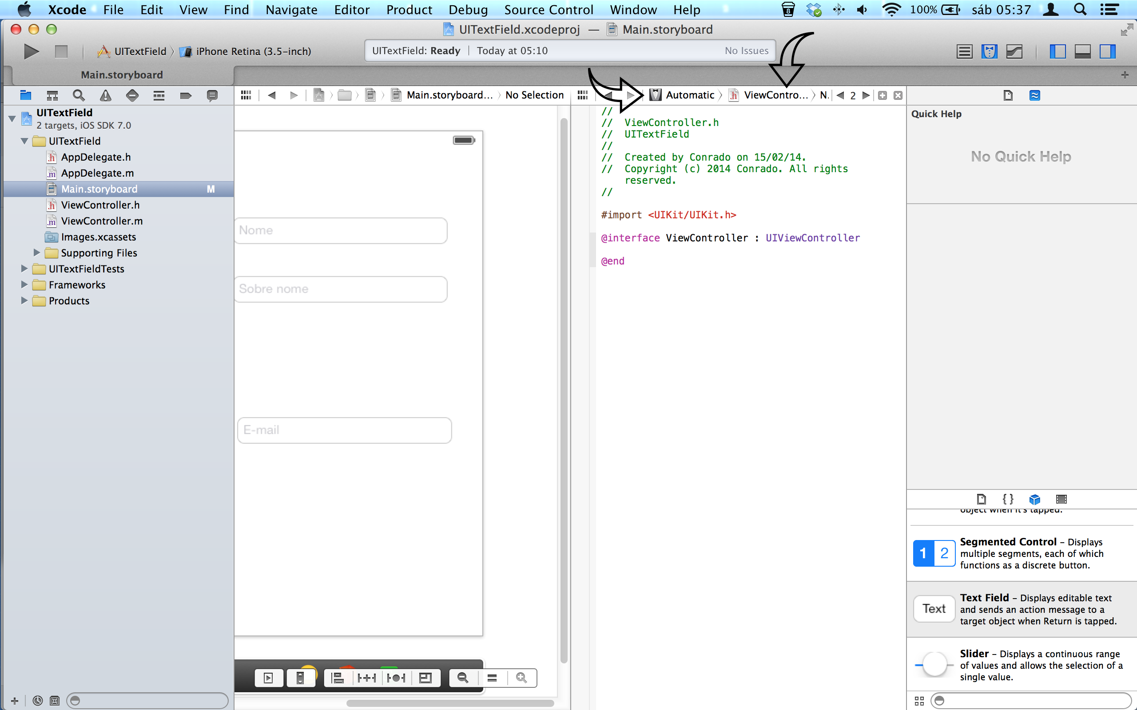Open the Breakpoint navigator
Viewport: 1137px width, 710px height.
pyautogui.click(x=186, y=95)
